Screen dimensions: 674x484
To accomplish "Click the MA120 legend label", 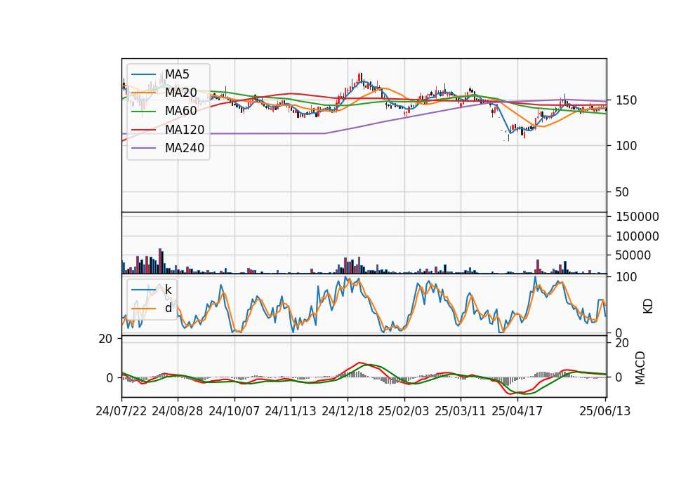I will (185, 130).
